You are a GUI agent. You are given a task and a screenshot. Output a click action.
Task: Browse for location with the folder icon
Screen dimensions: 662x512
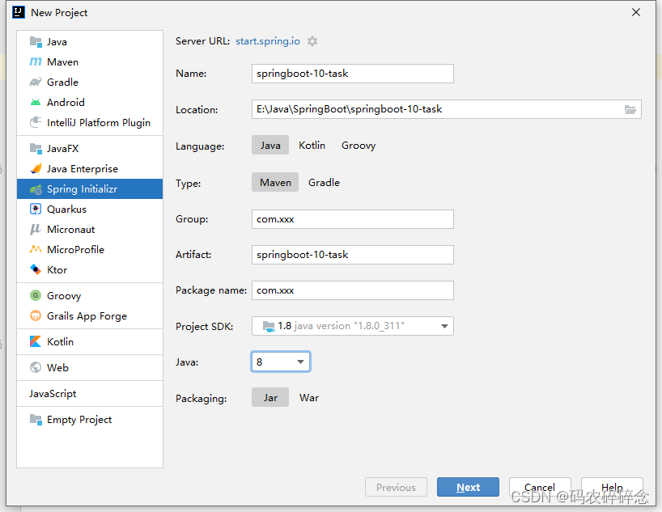(630, 110)
